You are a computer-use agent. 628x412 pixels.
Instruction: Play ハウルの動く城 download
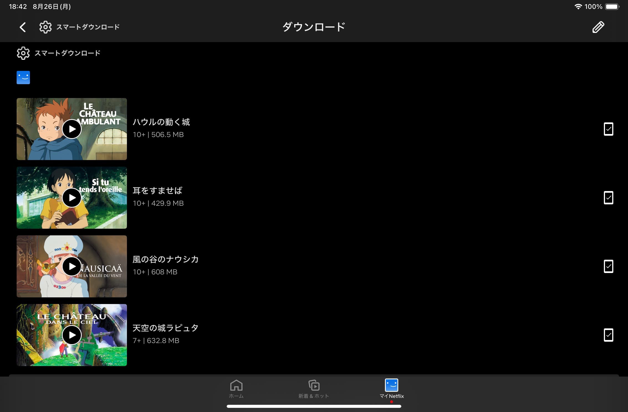pos(72,129)
